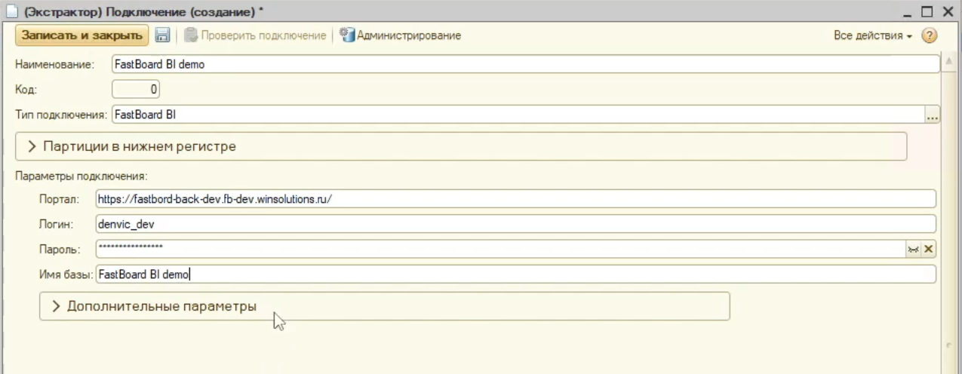
Task: Click the Имя базы input field
Action: click(515, 274)
